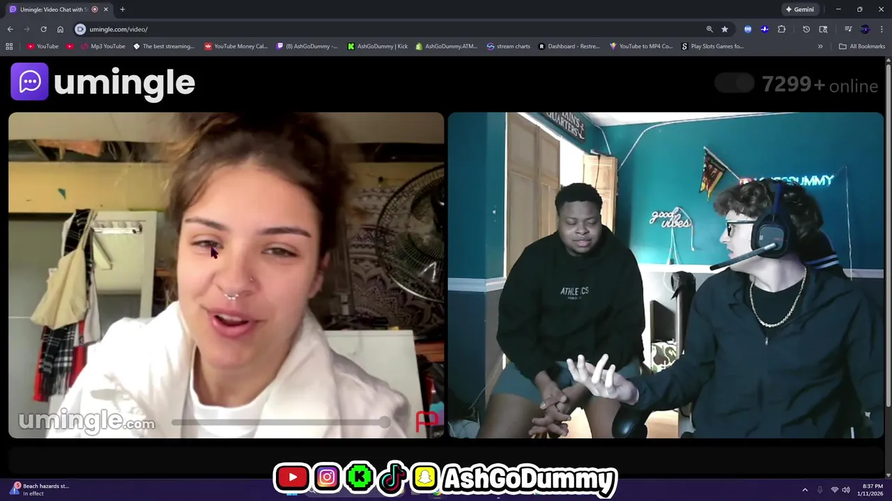Toggle the switch beside 7299+ online

(735, 84)
